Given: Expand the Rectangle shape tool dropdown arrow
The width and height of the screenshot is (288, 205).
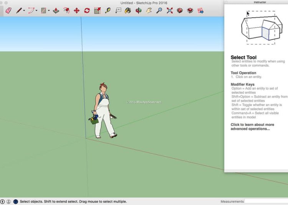Looking at the screenshot, I should (49, 11).
